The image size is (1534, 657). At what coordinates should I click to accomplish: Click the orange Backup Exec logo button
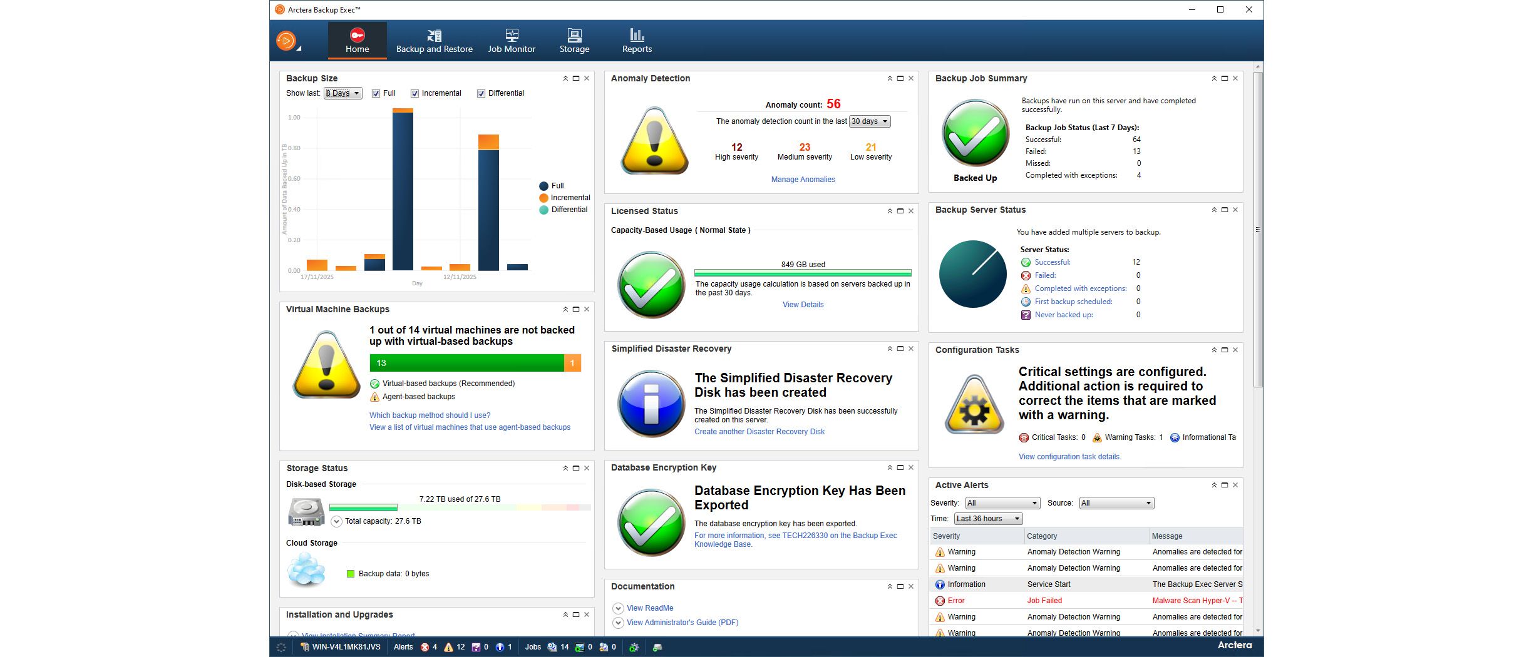(286, 39)
